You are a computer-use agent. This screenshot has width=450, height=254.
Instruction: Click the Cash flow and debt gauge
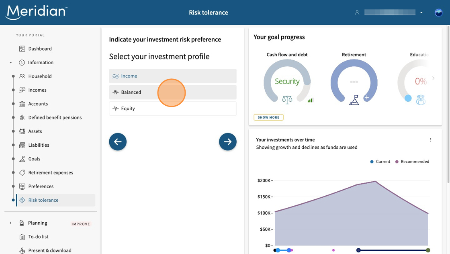[x=287, y=80]
